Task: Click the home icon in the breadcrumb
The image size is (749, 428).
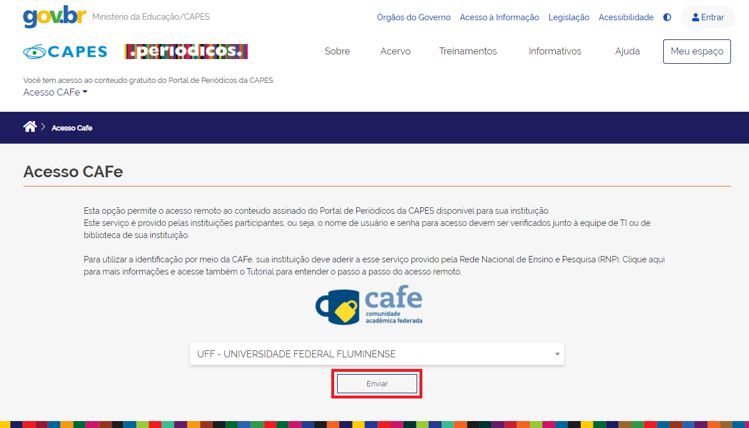Action: point(30,126)
